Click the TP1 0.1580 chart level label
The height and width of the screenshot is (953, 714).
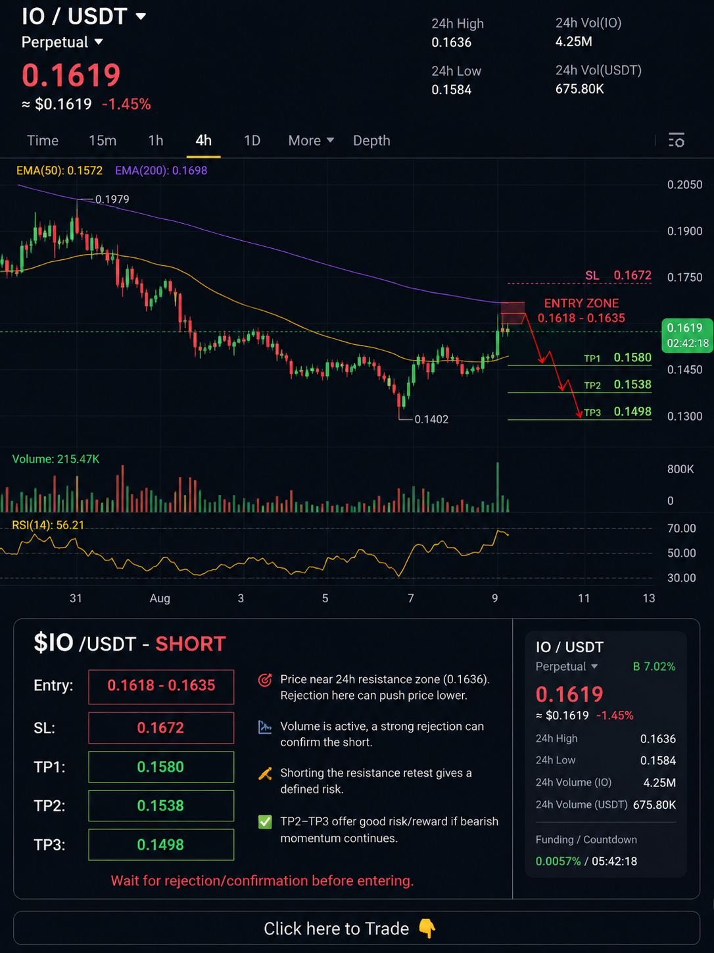617,357
